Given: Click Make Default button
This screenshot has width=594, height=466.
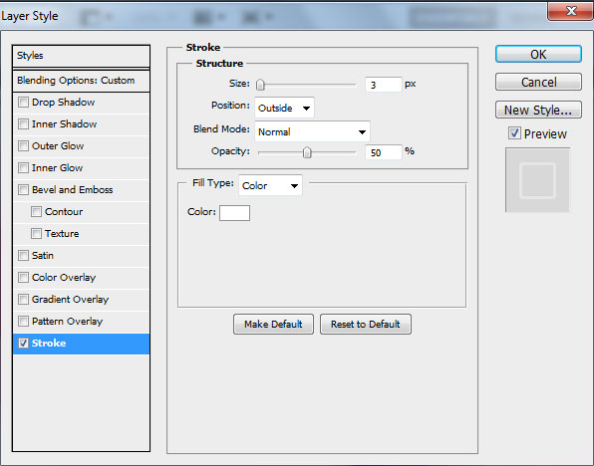Looking at the screenshot, I should coord(273,324).
